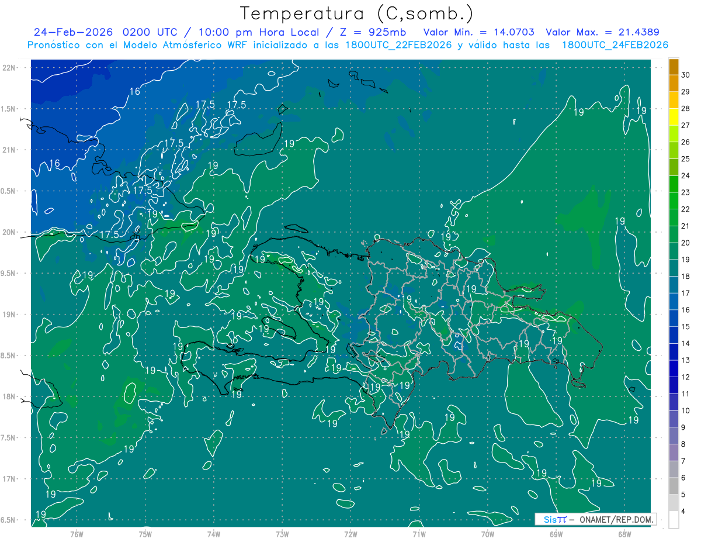Pick the gray swatch between 5 and 6
The height and width of the screenshot is (542, 701).
674,486
